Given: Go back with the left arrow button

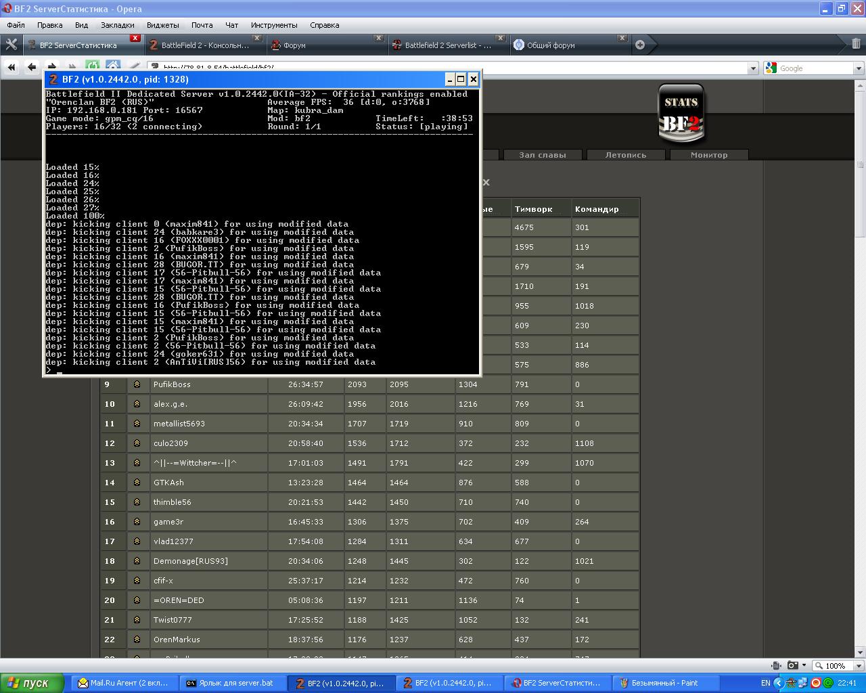Looking at the screenshot, I should [x=31, y=67].
